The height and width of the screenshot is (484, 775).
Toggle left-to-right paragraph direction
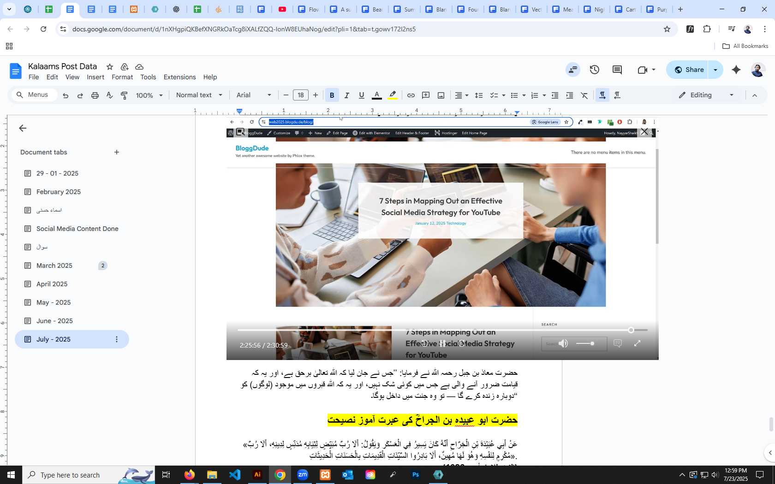[x=602, y=95]
